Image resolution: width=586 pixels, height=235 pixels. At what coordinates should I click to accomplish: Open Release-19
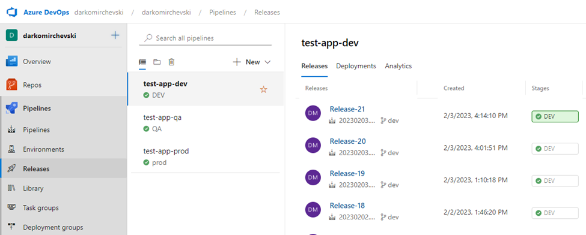pyautogui.click(x=347, y=173)
